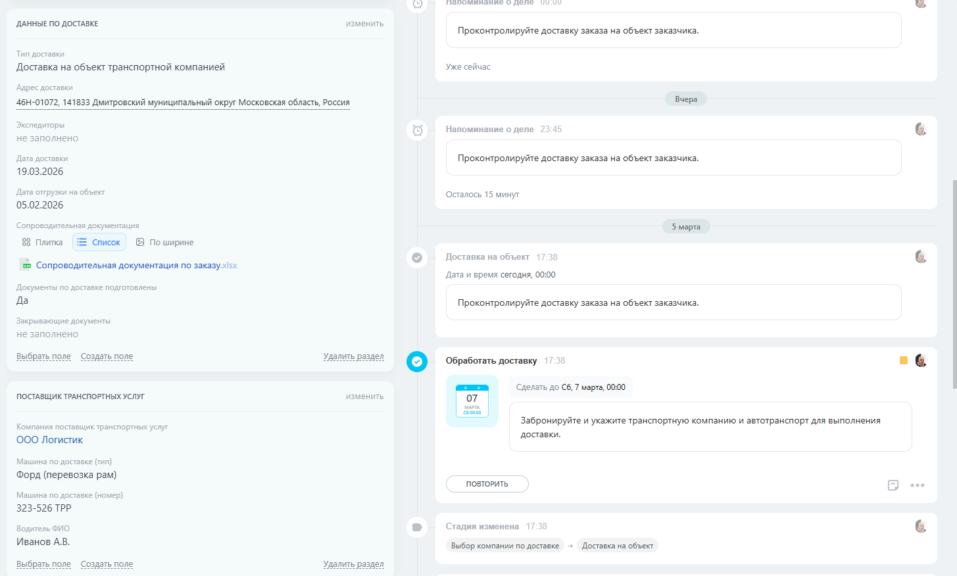Click the user avatar on the Стадия изменена card
Viewport: 957px width, 576px height.
pos(921,526)
